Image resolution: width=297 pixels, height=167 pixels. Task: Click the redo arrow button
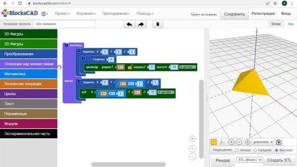(x=141, y=24)
